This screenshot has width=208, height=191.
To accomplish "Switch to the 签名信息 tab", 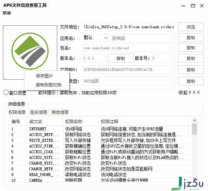I will [x=39, y=112].
